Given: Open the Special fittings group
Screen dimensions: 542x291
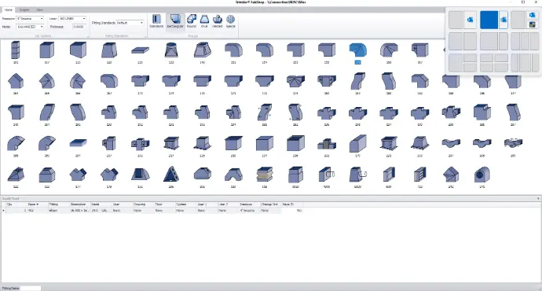Looking at the screenshot, I should 231,21.
